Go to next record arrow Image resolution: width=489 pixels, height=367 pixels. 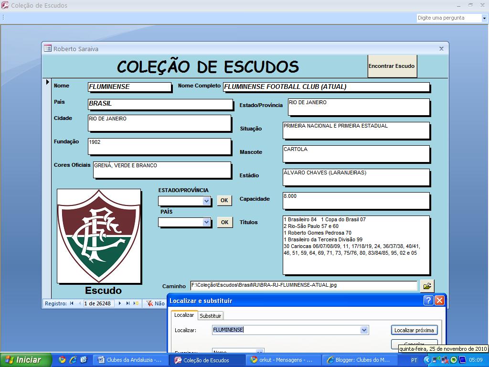(x=120, y=303)
